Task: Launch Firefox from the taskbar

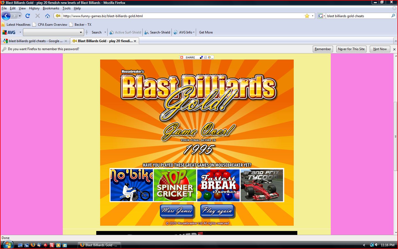Action: [33, 245]
